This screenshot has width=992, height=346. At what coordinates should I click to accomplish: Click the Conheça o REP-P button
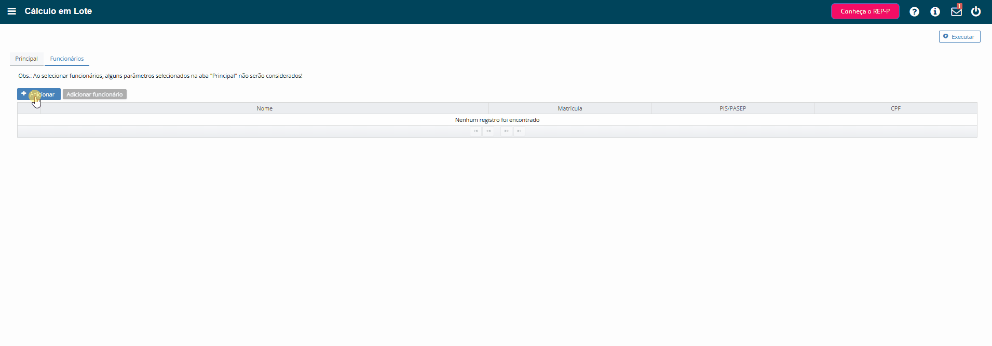(865, 11)
